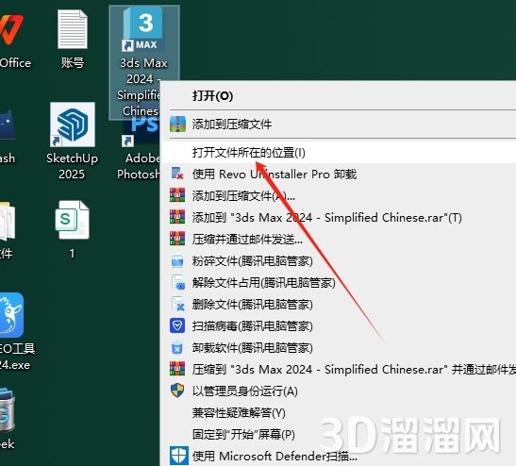This screenshot has width=516, height=466.
Task: Choose 以管理员身份运行(A)
Action: click(339, 391)
